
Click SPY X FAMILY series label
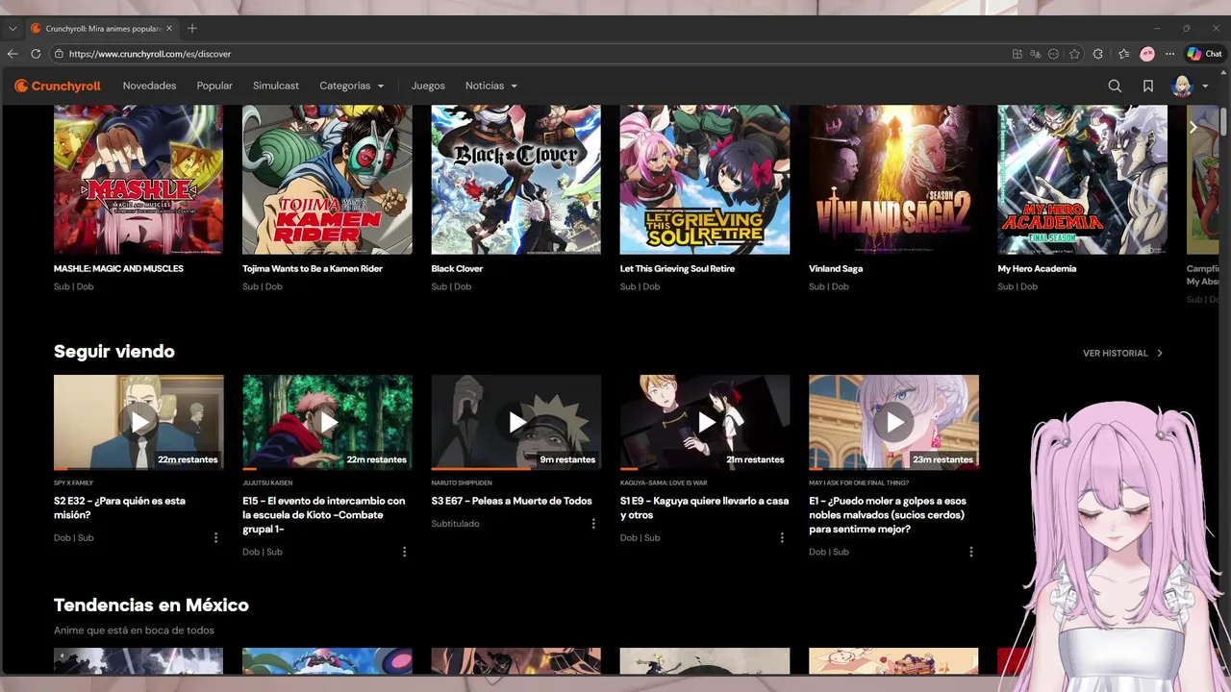click(x=73, y=482)
